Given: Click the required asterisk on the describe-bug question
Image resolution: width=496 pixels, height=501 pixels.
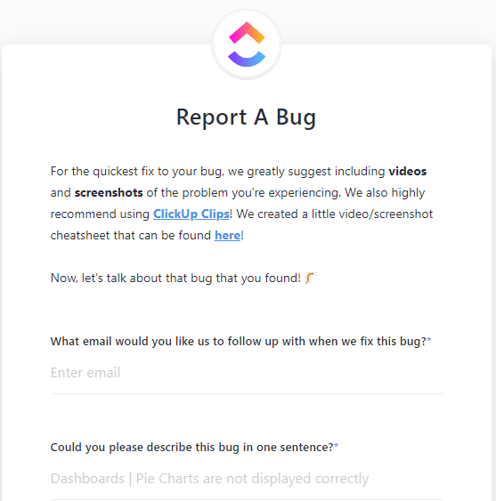Looking at the screenshot, I should click(336, 446).
